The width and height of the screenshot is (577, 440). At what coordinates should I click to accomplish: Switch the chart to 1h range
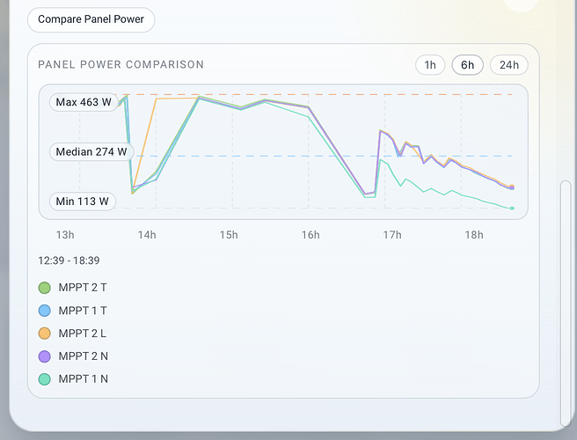tap(430, 65)
